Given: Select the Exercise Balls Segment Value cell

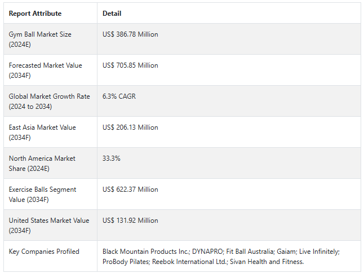Looking at the screenshot, I should (42, 194).
